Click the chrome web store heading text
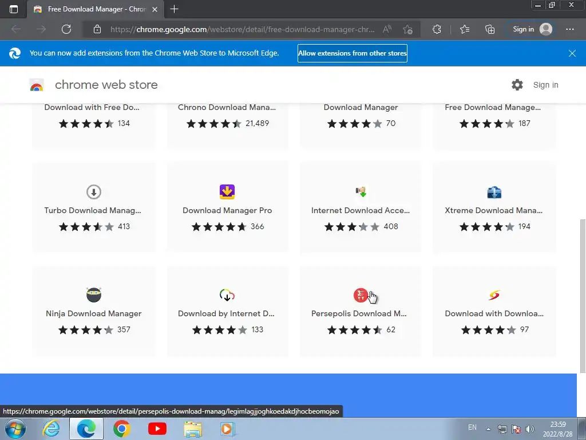586x440 pixels. [x=106, y=85]
